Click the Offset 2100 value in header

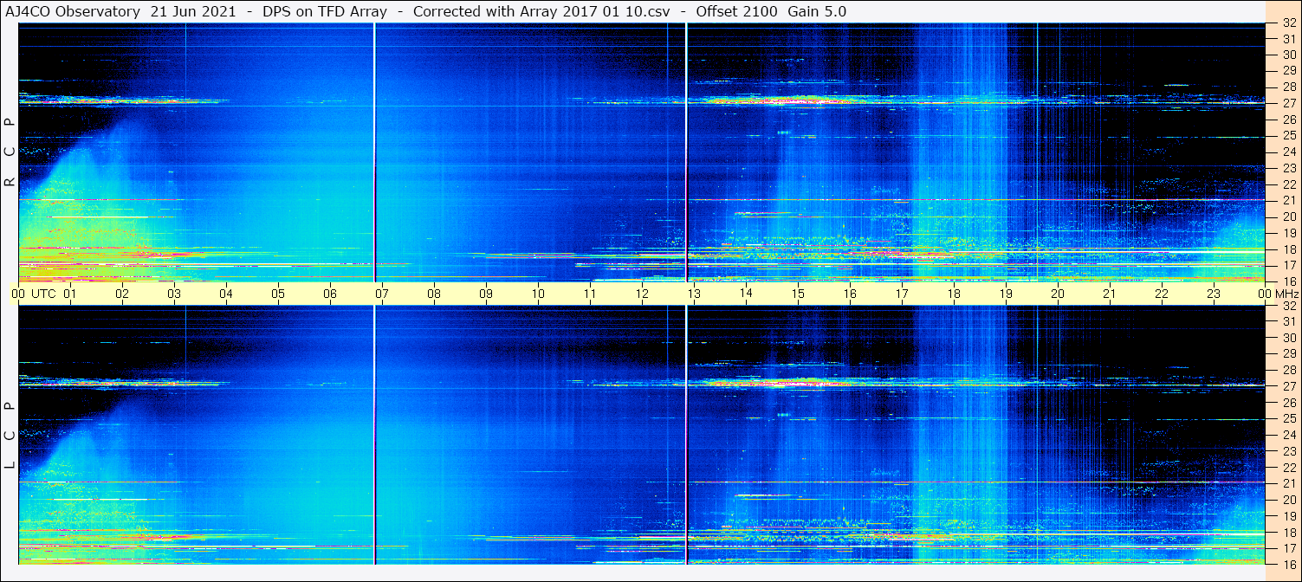click(x=736, y=11)
